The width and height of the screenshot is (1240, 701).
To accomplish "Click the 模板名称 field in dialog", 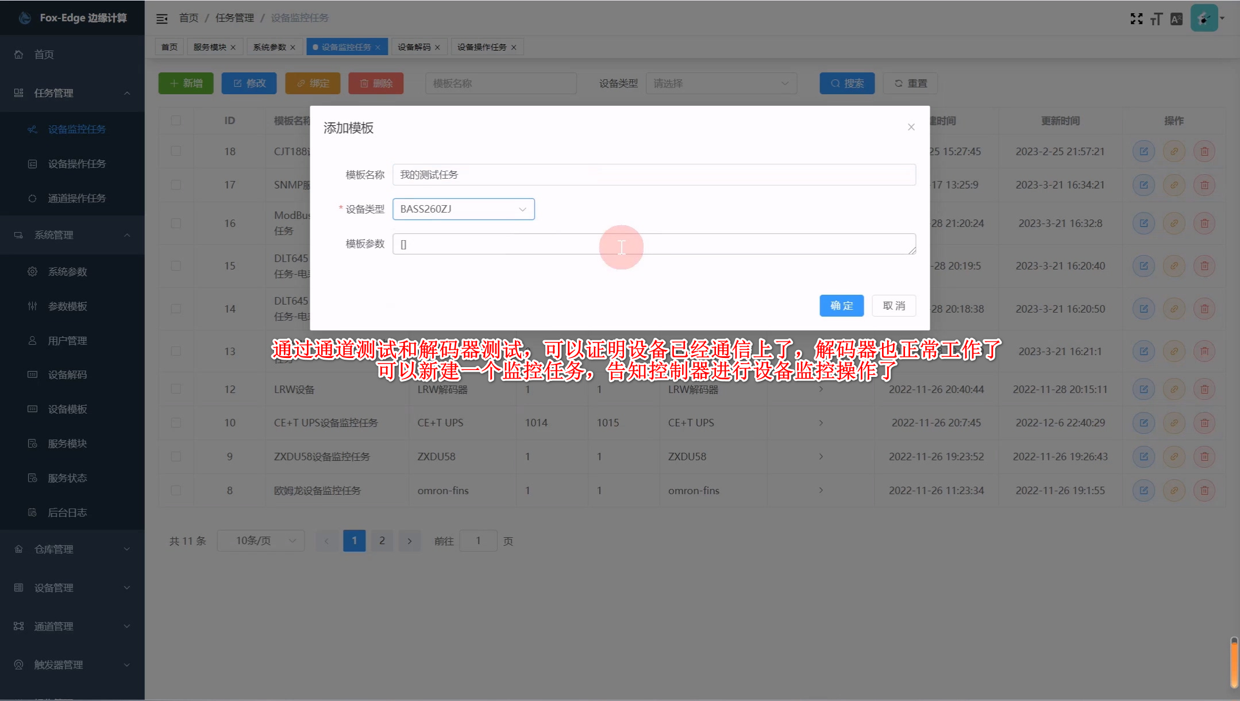I will [654, 175].
